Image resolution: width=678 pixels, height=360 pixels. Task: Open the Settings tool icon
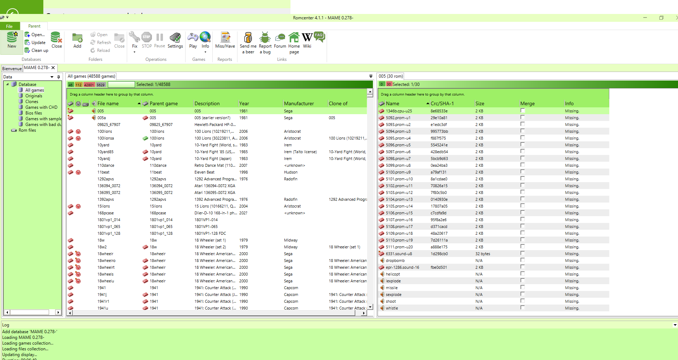pos(175,37)
